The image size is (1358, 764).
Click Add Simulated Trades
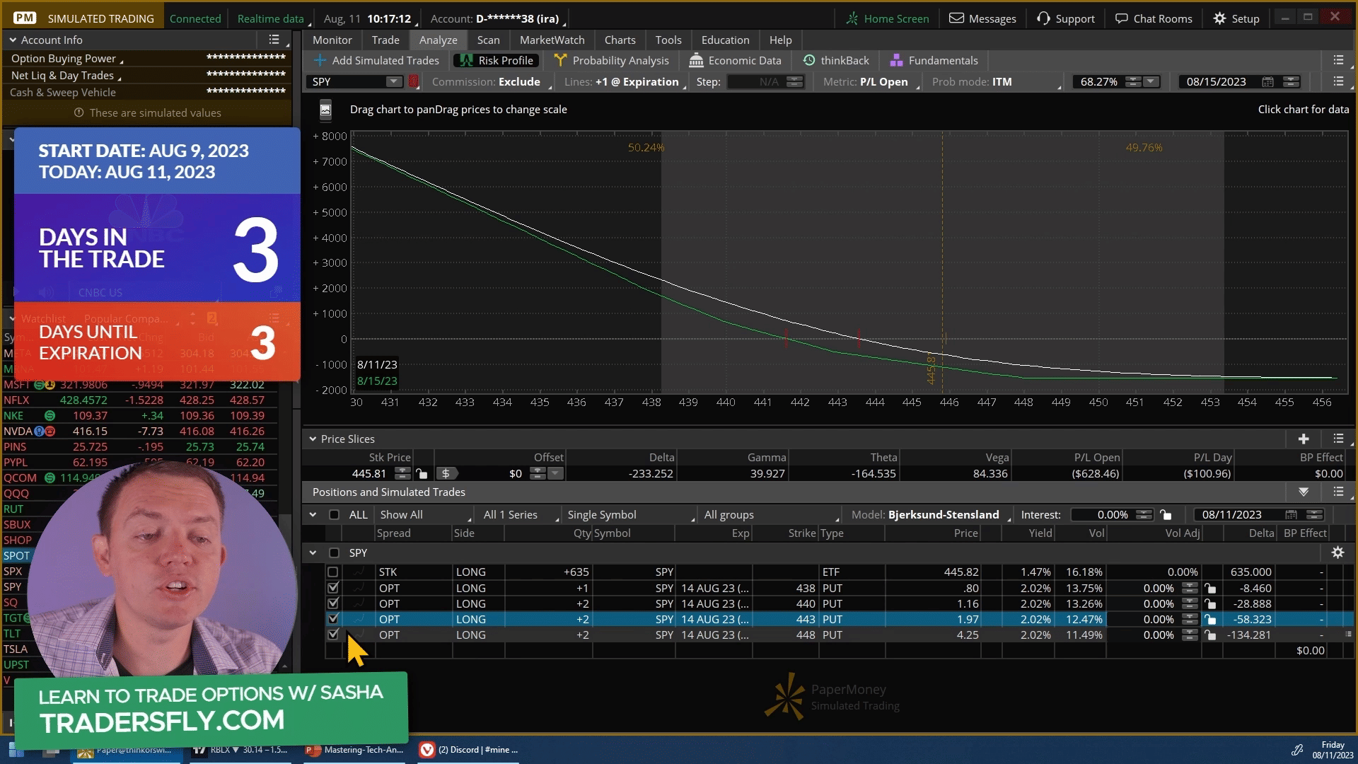pos(376,61)
